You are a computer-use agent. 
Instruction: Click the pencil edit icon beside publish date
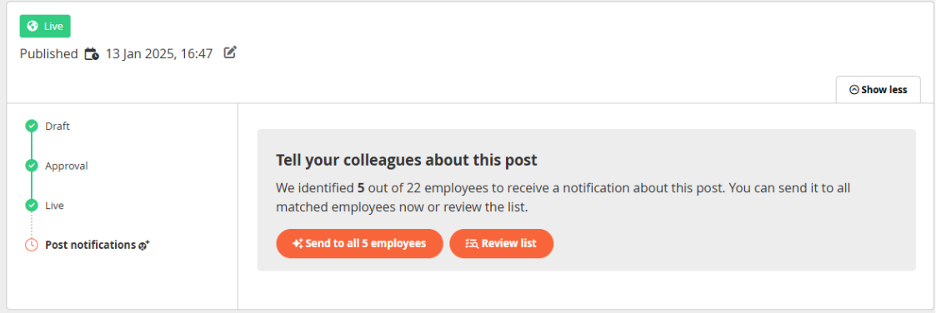pos(230,52)
